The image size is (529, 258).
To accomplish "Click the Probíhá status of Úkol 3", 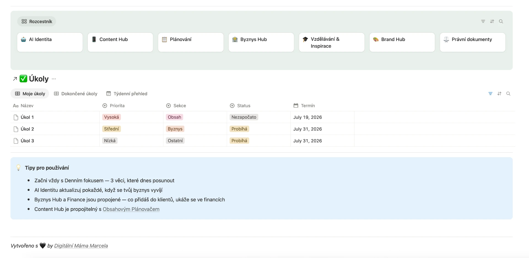I will (239, 141).
